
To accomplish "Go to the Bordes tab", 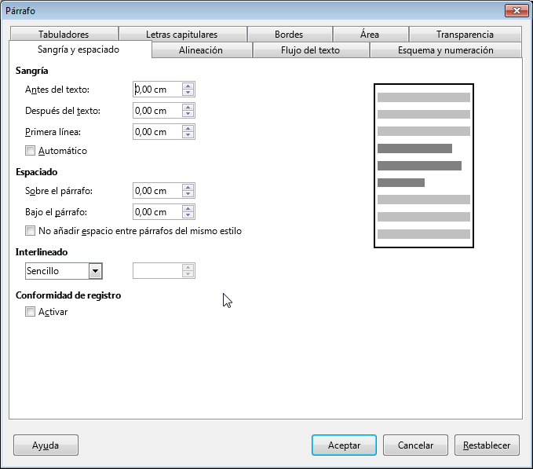I will tap(289, 35).
